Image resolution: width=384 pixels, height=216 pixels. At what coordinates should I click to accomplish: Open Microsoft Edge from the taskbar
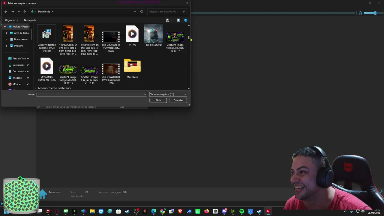(154, 211)
